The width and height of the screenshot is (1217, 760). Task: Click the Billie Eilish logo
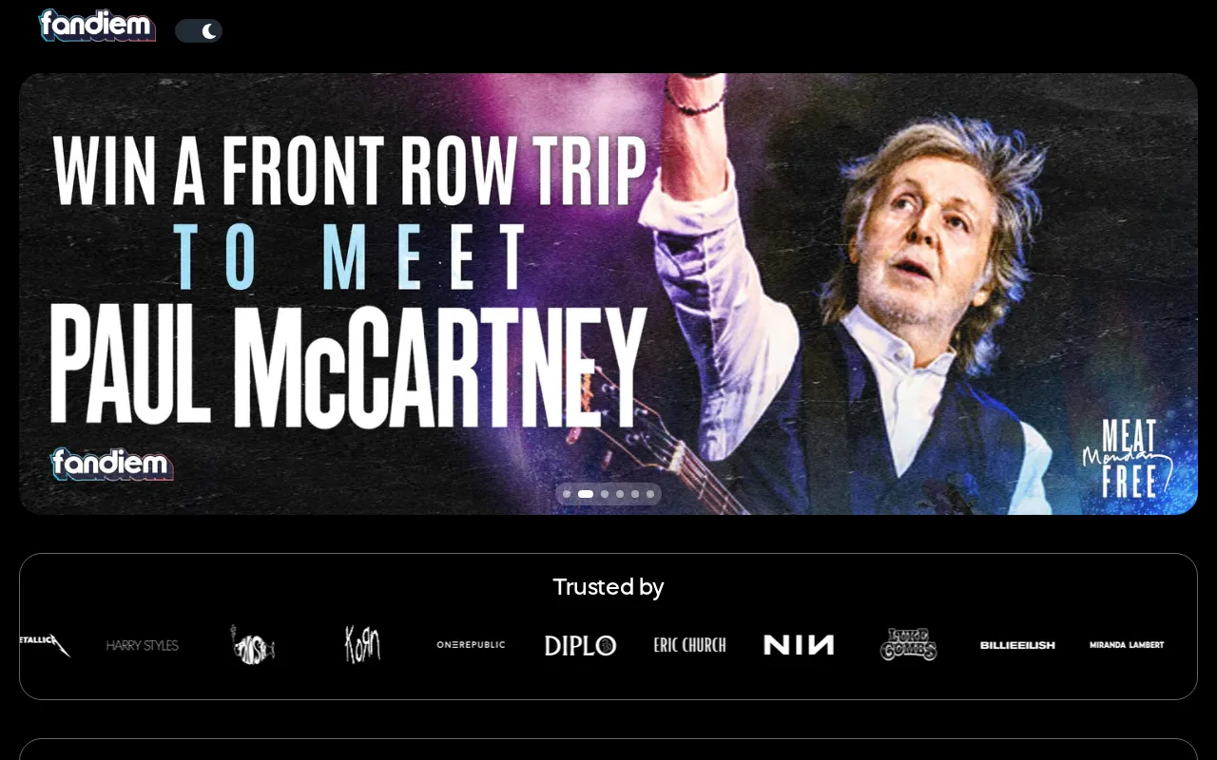(x=1017, y=645)
